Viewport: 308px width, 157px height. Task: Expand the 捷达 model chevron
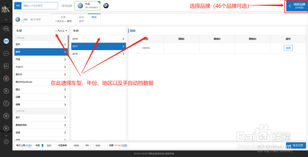[x=65, y=90]
